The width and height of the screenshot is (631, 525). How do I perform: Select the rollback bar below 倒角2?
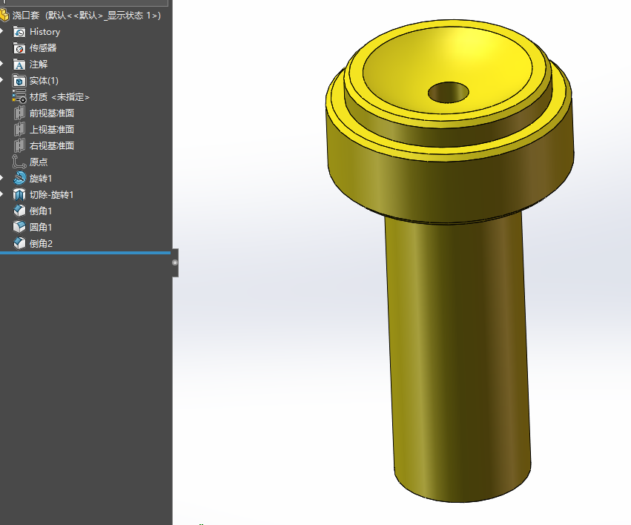[x=85, y=253]
